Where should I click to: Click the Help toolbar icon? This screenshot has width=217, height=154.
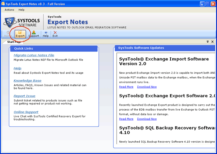pos(46,34)
